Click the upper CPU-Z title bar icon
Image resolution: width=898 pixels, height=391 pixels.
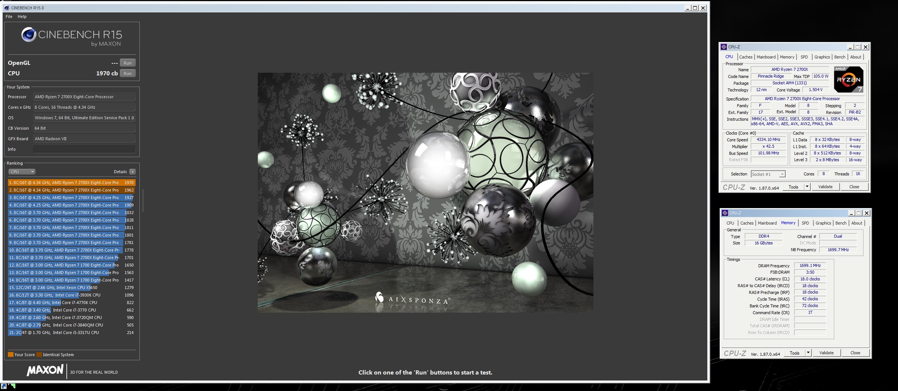tap(724, 47)
